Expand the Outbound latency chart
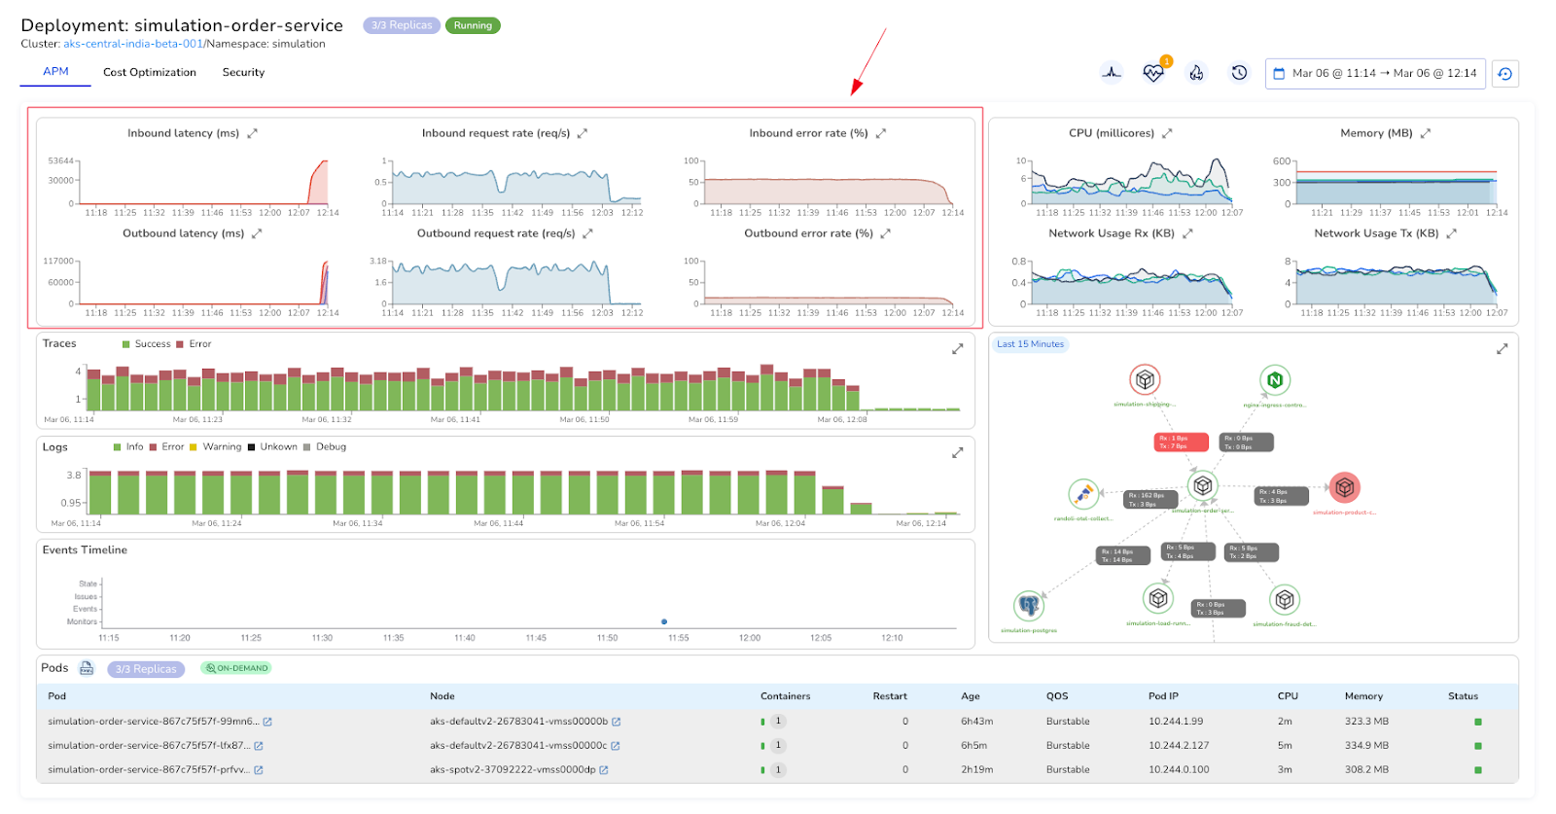The height and width of the screenshot is (814, 1556). pyautogui.click(x=257, y=233)
